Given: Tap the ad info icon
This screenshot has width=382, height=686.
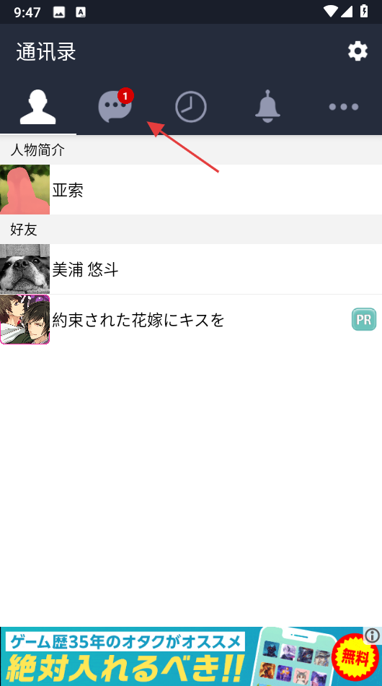Looking at the screenshot, I should click(373, 635).
